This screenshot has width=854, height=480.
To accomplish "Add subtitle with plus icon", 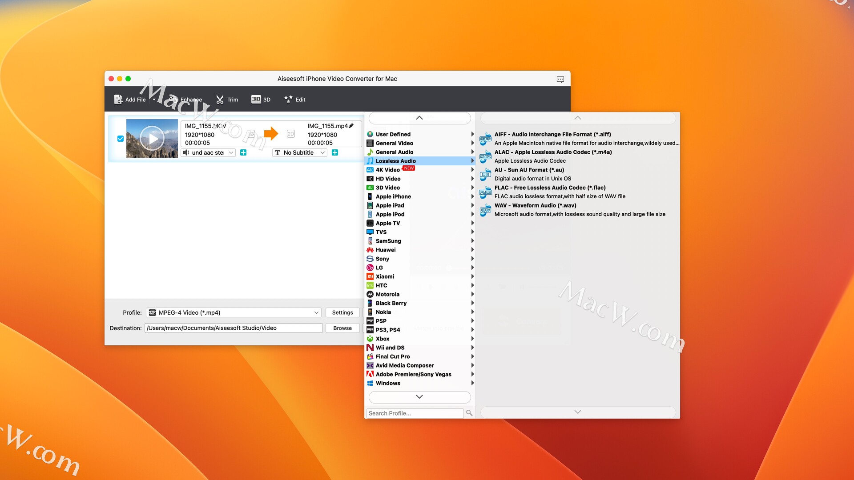I will [x=335, y=152].
